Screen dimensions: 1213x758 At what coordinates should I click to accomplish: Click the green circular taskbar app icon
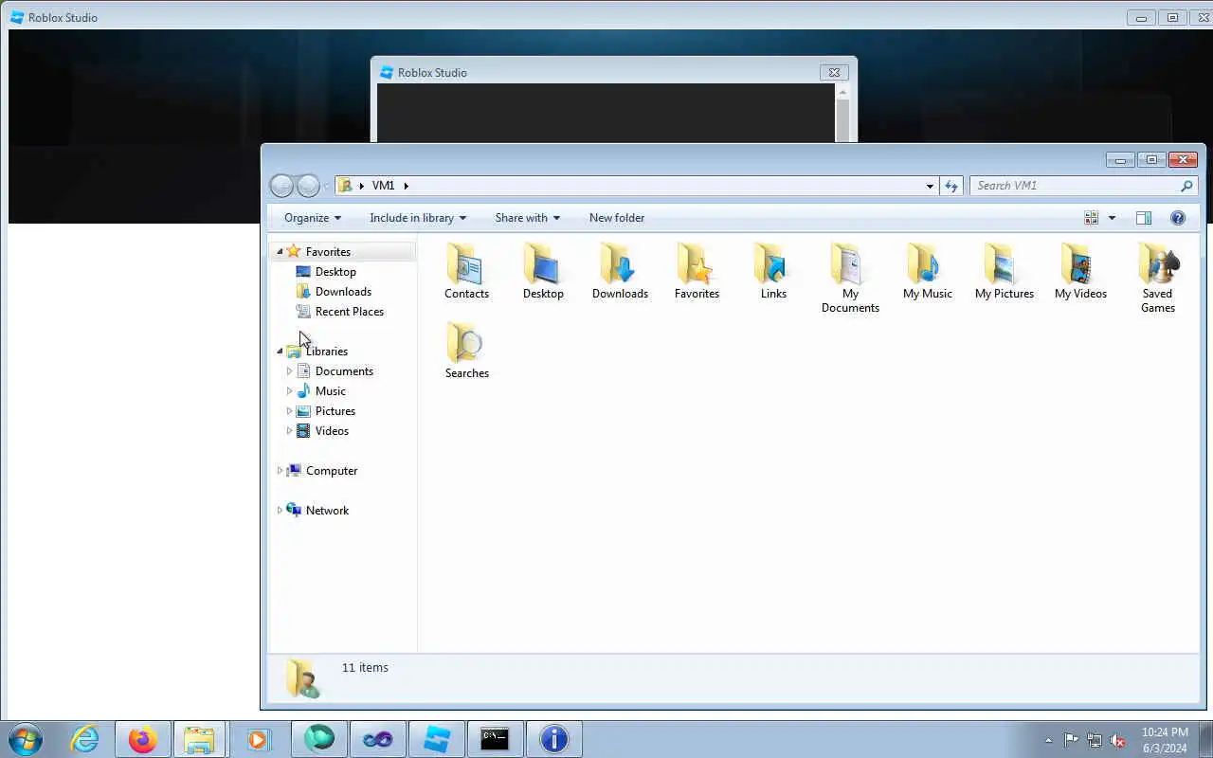[319, 739]
